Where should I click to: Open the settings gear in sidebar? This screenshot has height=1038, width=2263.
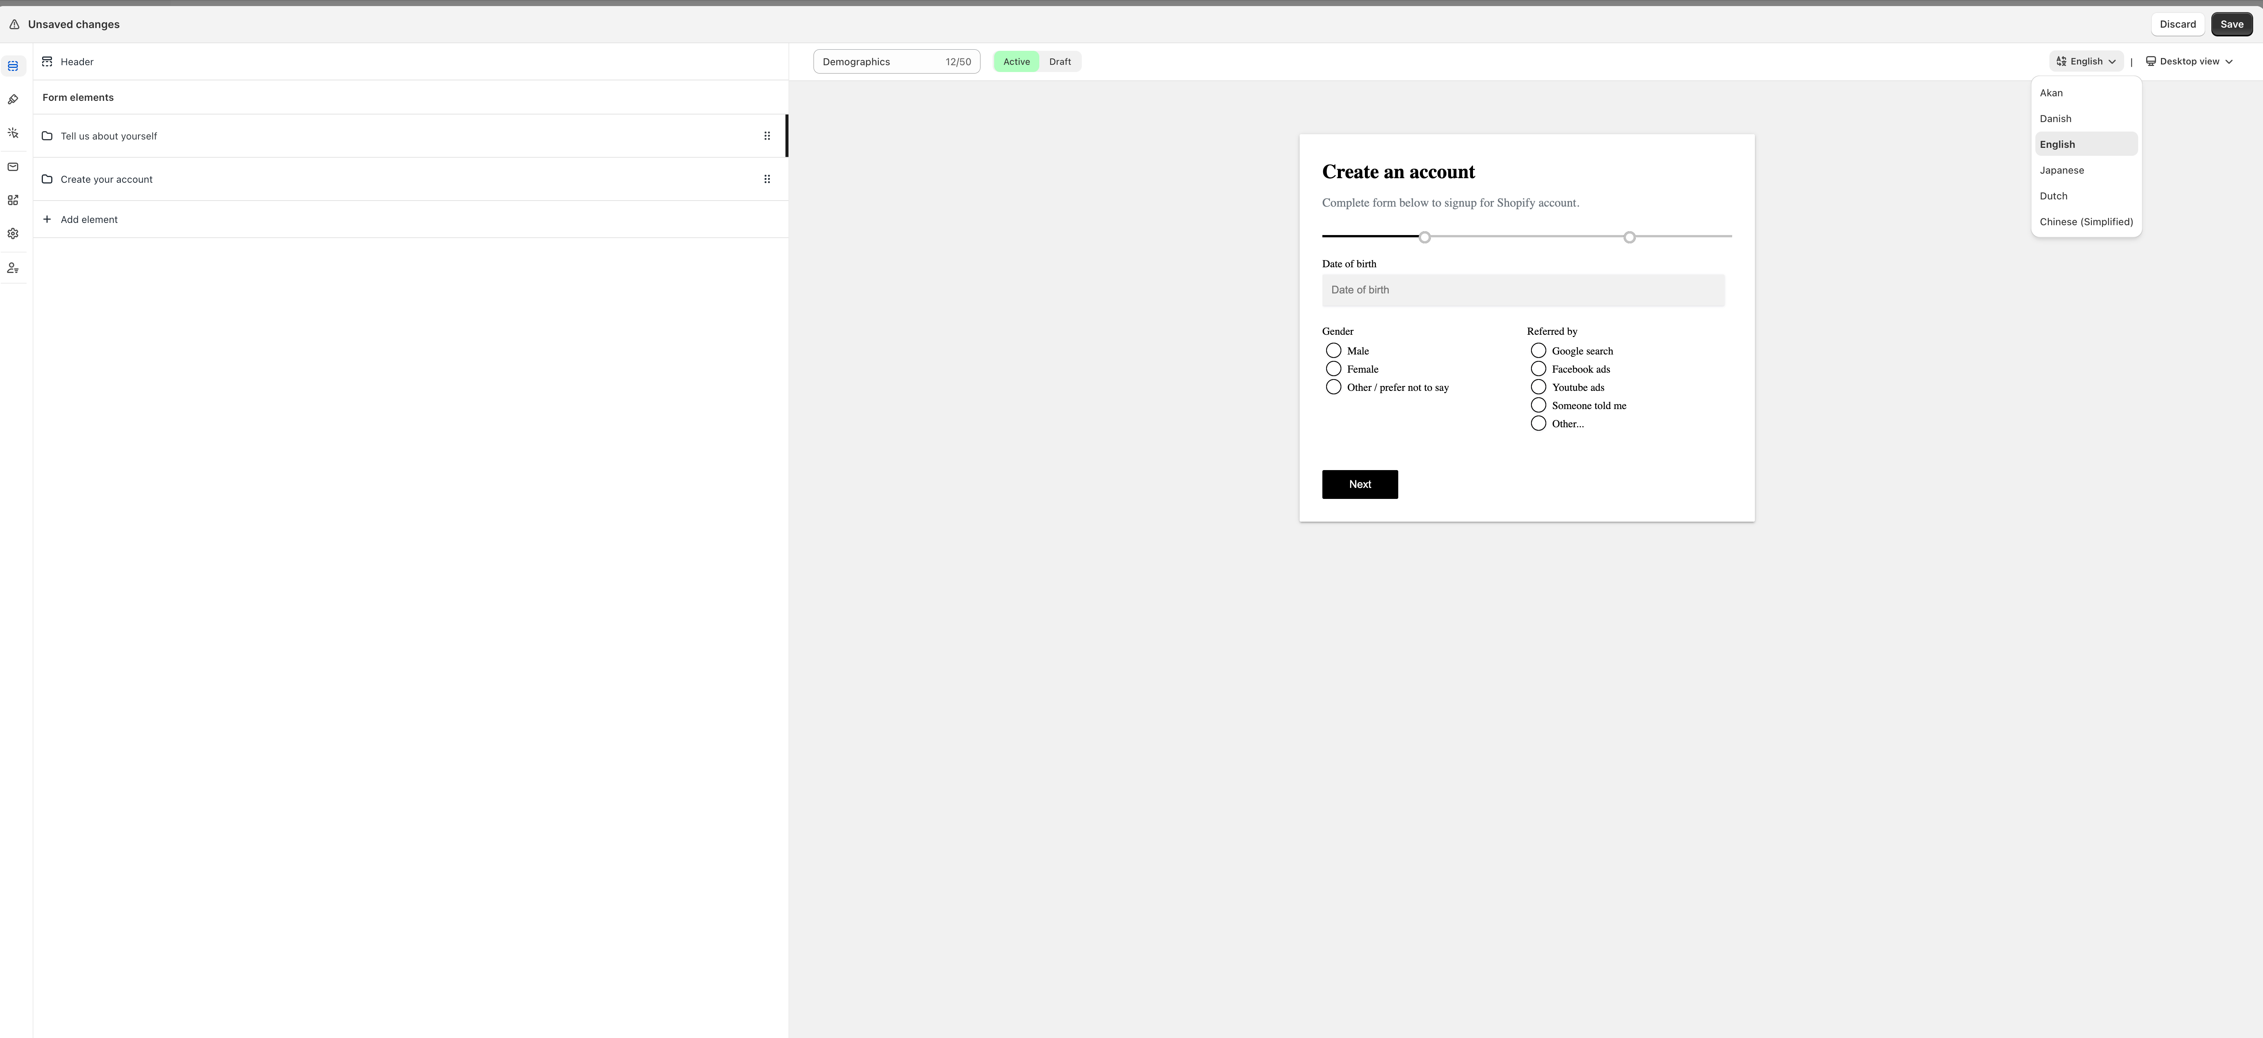[13, 234]
